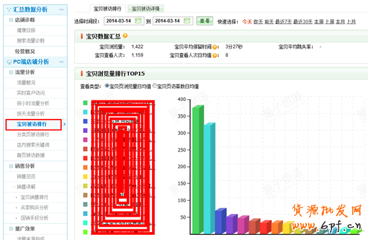This screenshot has width=368, height=240.
Task: Choose 最近7天 quick select link
Action: pyautogui.click(x=283, y=21)
